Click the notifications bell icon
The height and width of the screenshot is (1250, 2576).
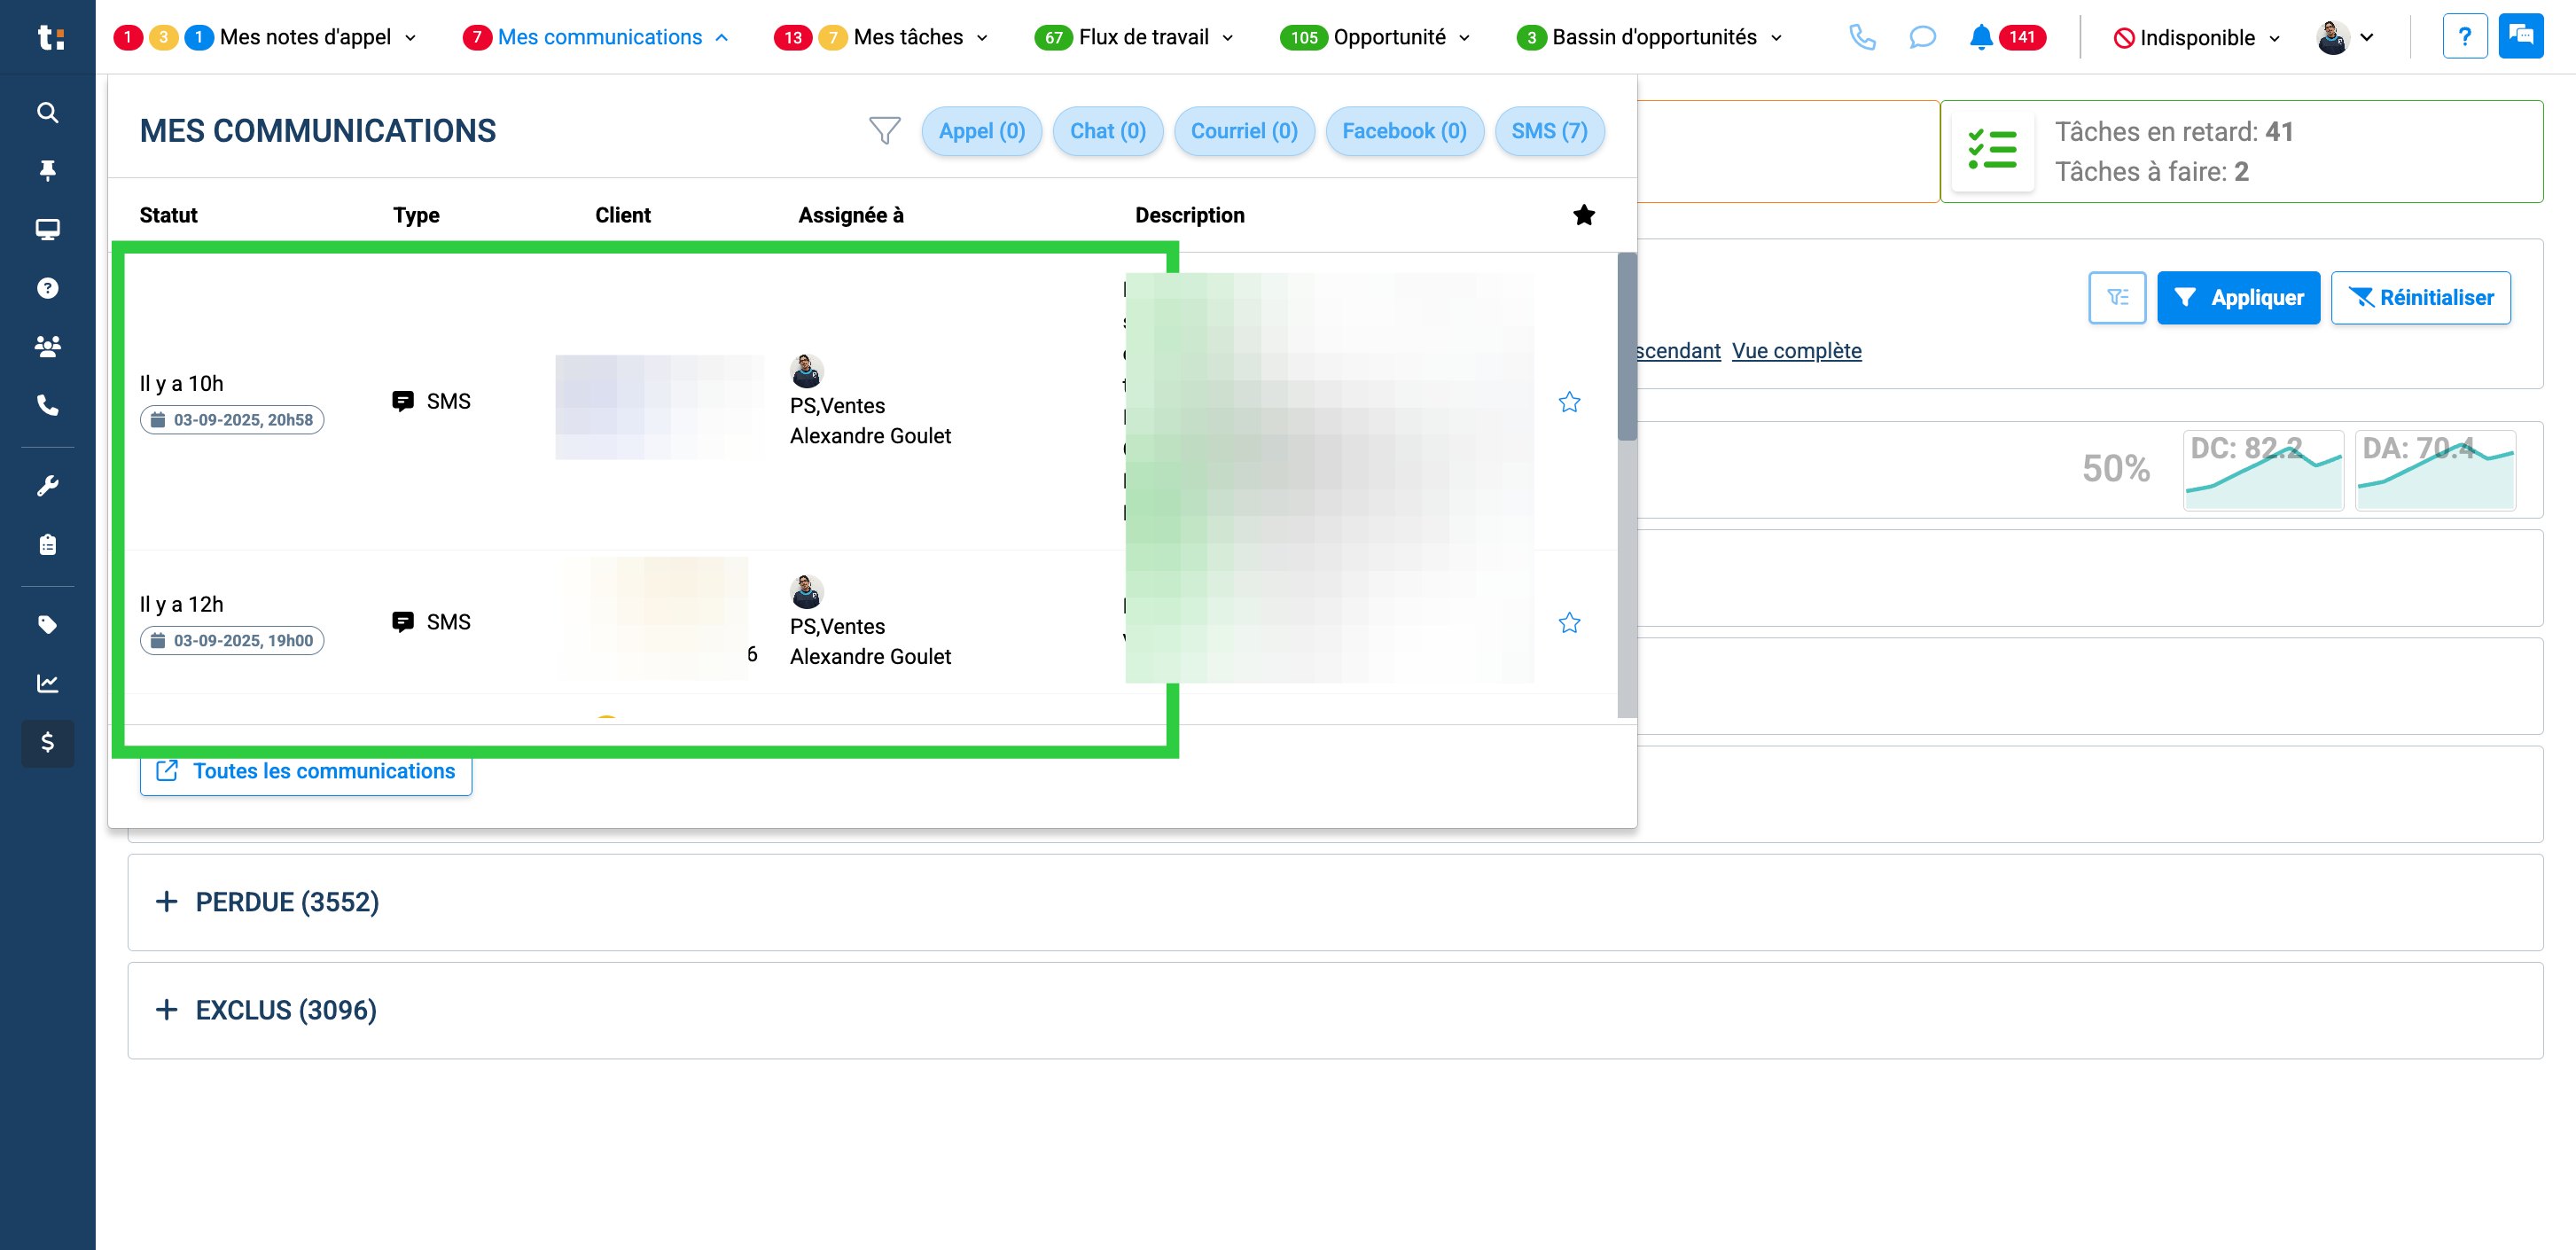1980,37
